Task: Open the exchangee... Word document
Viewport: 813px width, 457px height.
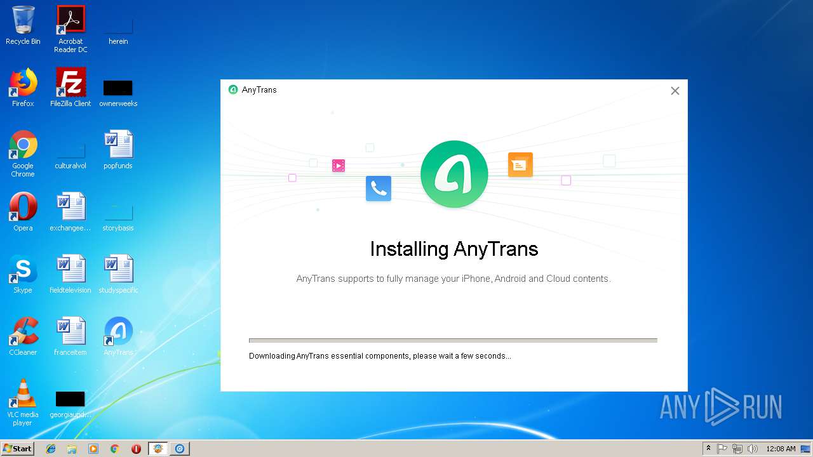Action: tap(71, 212)
